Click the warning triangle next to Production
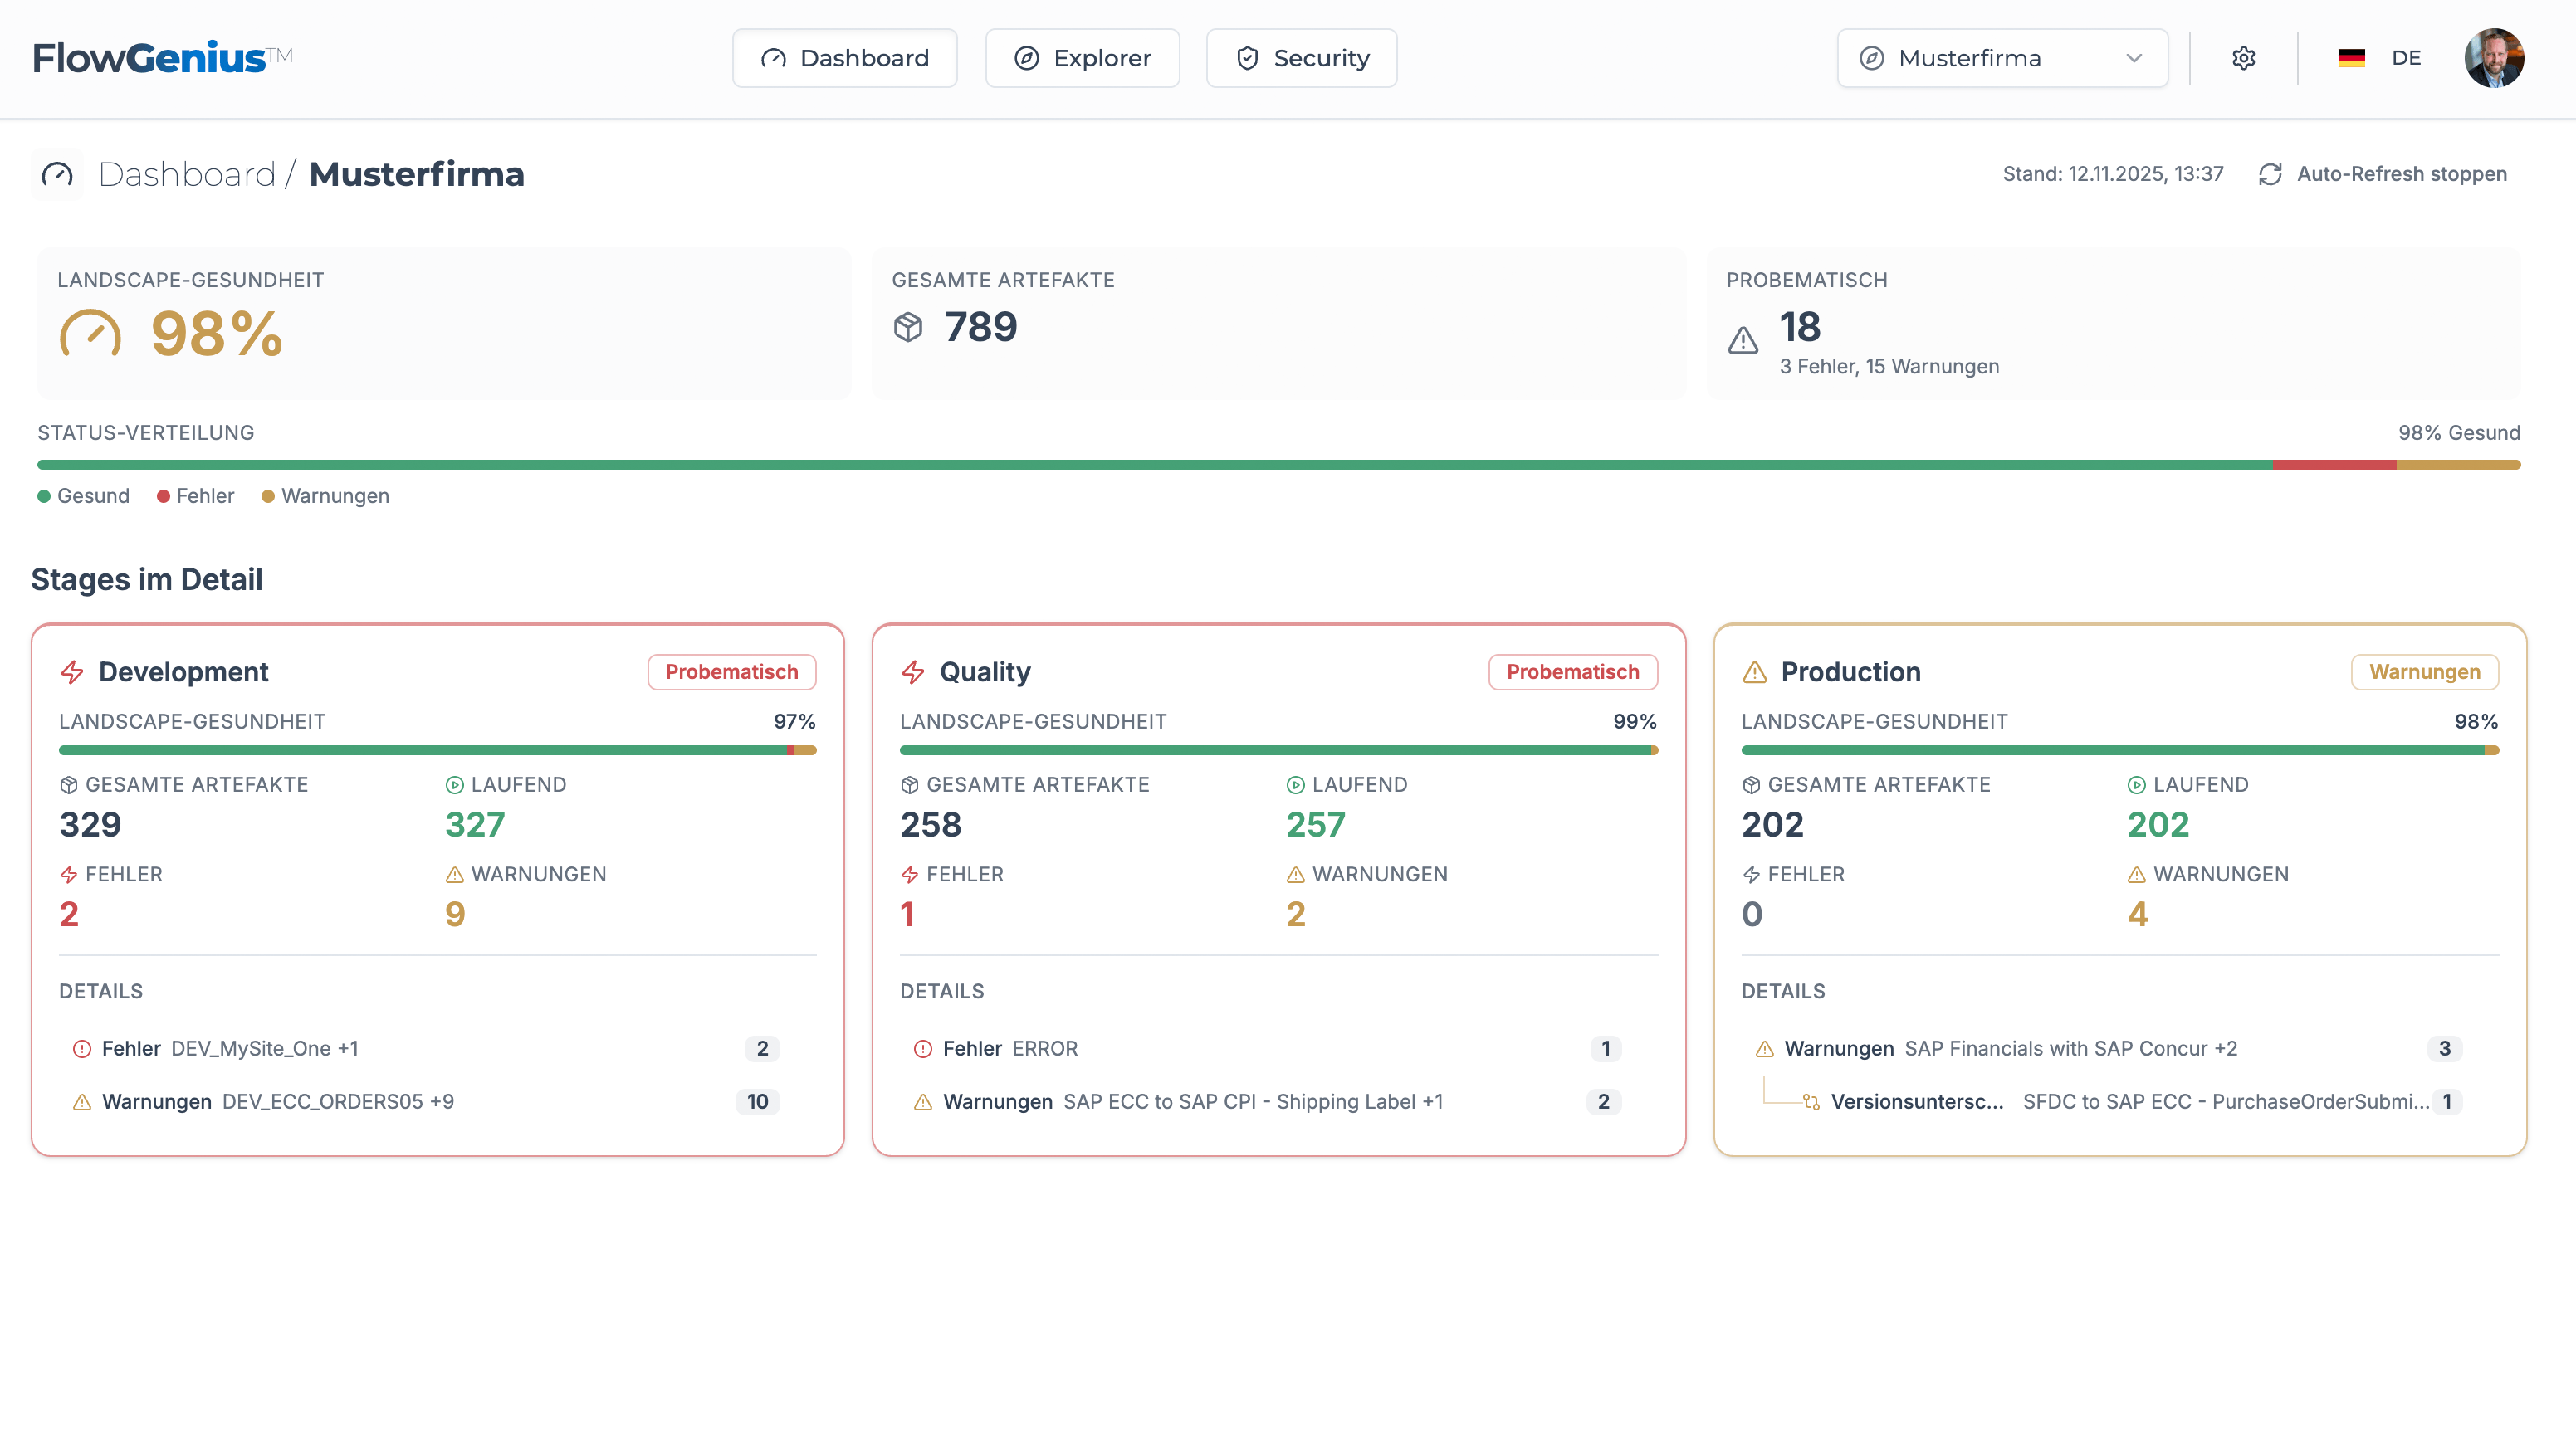This screenshot has width=2576, height=1449. tap(1755, 672)
